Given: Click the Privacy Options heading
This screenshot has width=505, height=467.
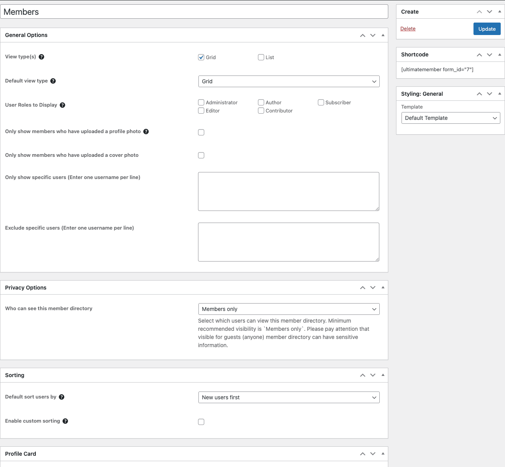Looking at the screenshot, I should tap(26, 288).
